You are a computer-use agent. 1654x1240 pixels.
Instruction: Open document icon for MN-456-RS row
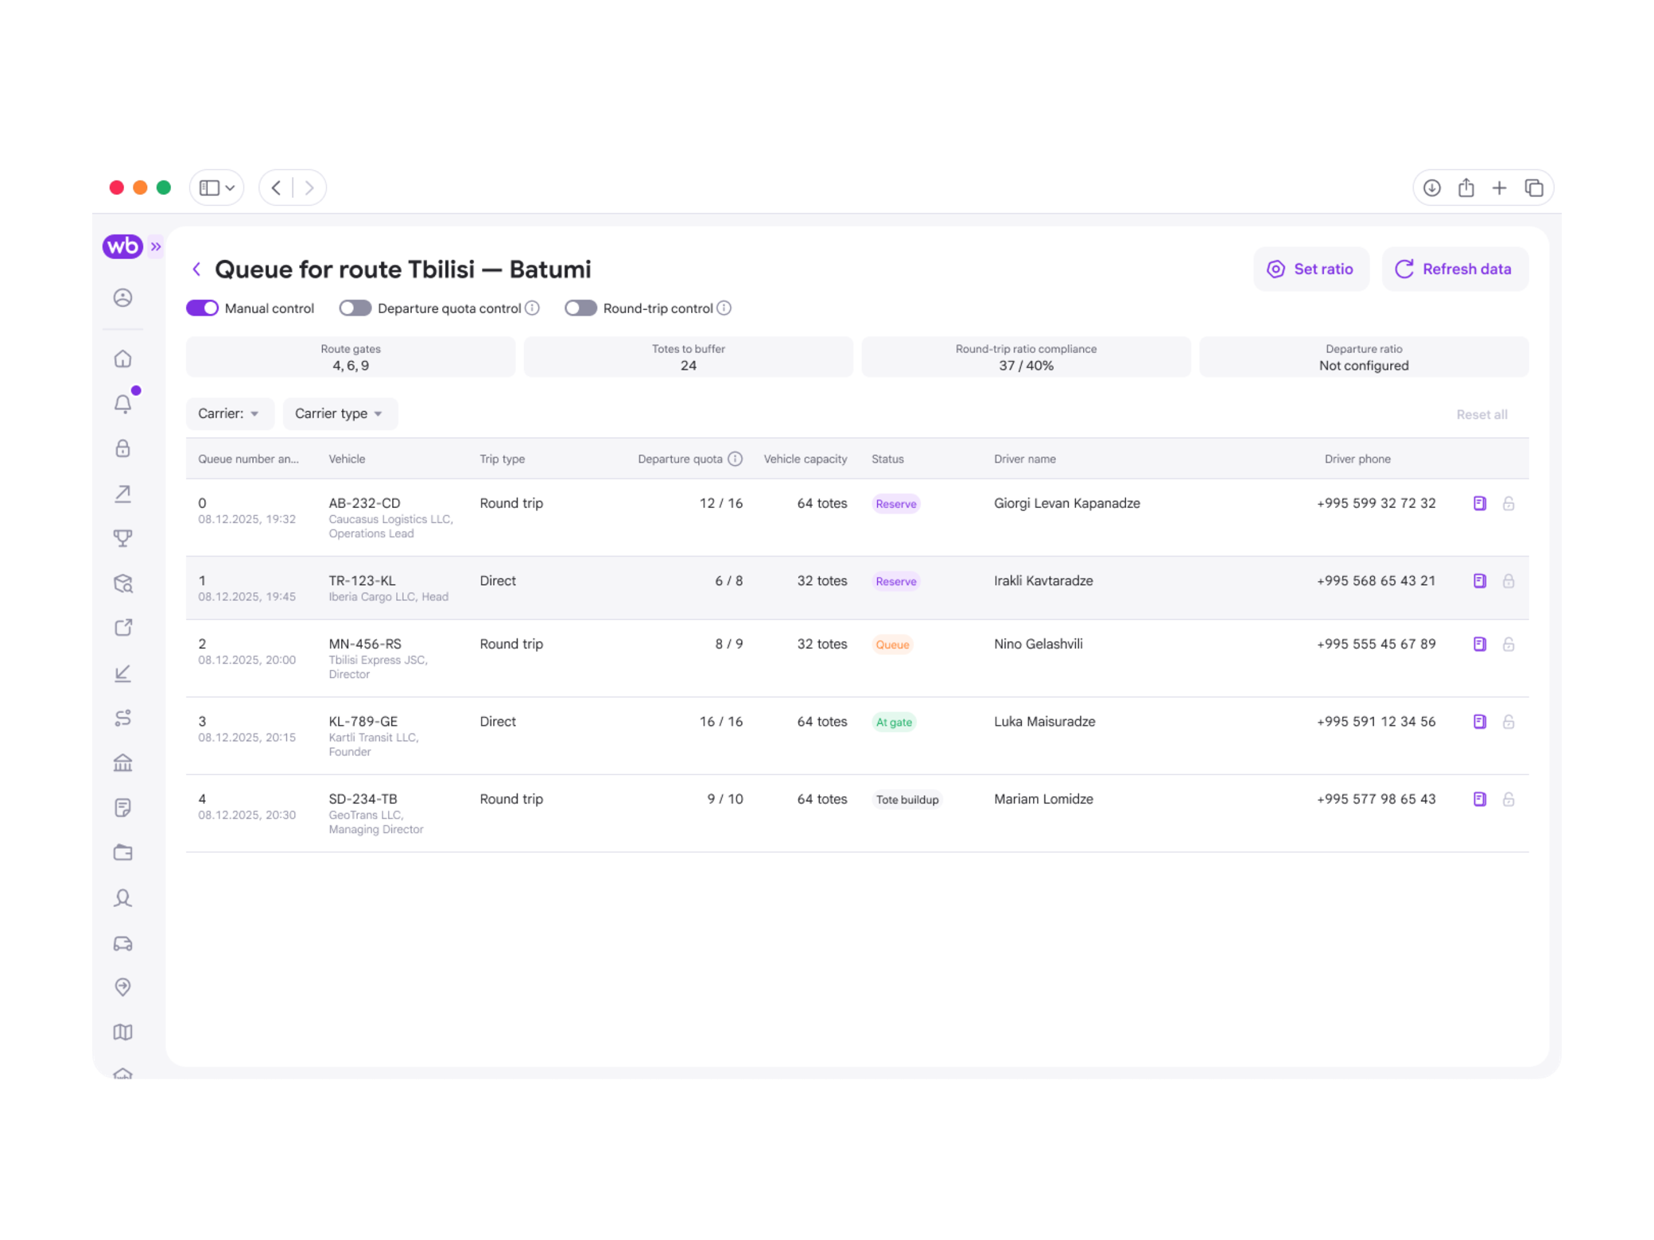pyautogui.click(x=1479, y=644)
